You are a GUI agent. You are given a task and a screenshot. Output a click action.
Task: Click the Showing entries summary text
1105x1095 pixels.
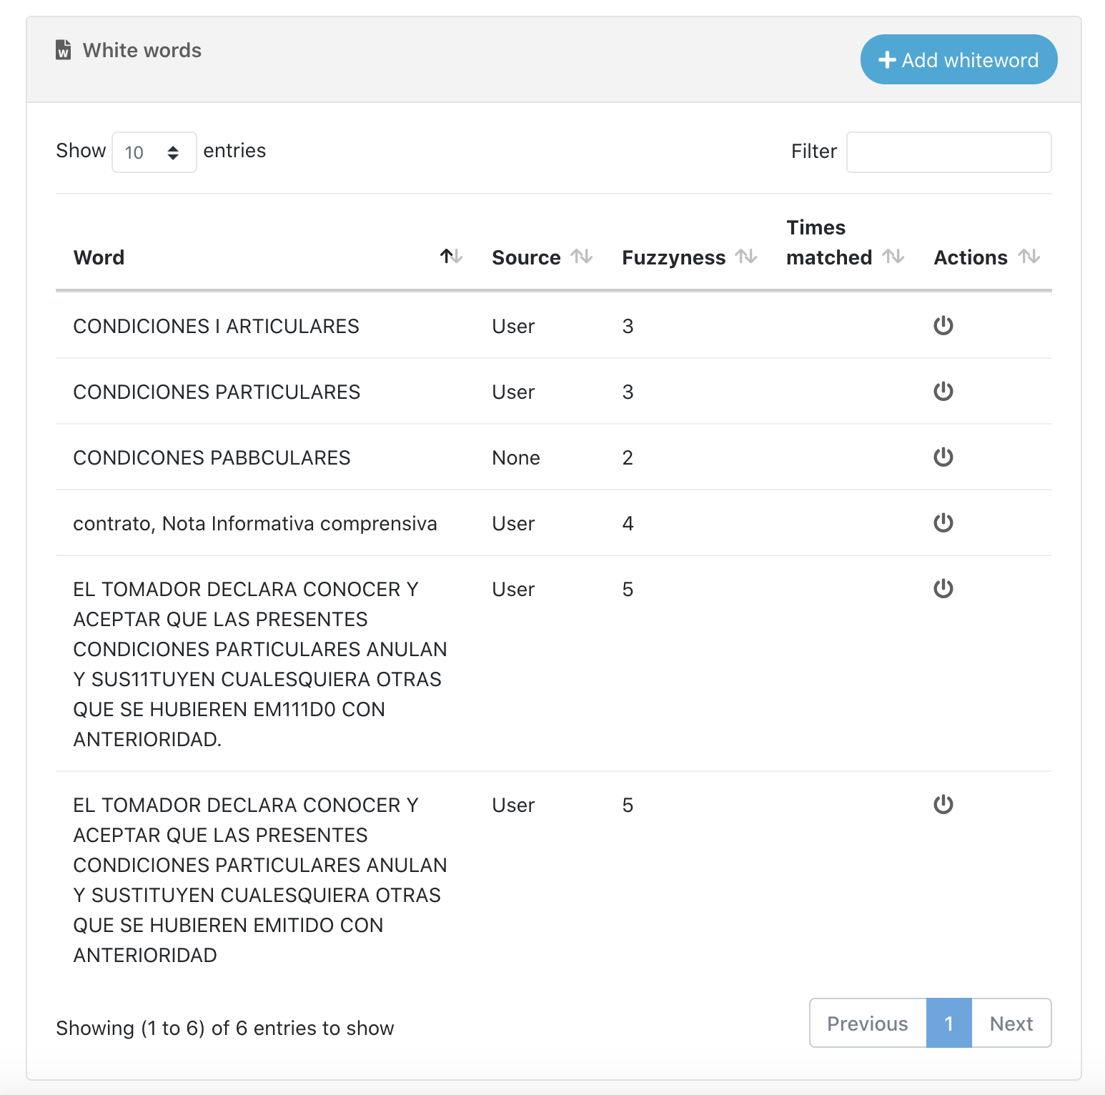pos(224,1028)
